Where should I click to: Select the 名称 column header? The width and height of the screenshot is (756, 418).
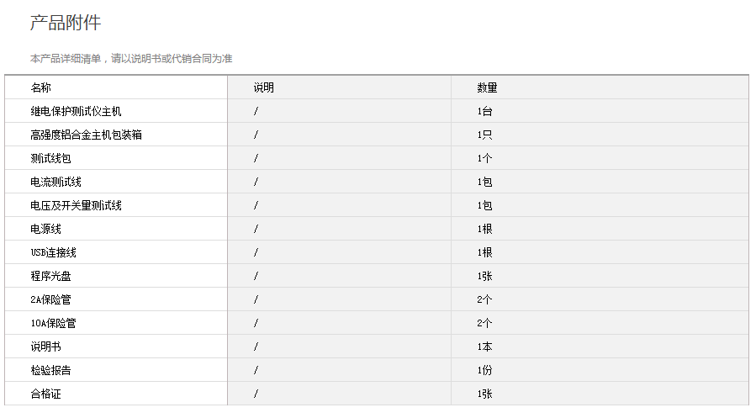41,87
